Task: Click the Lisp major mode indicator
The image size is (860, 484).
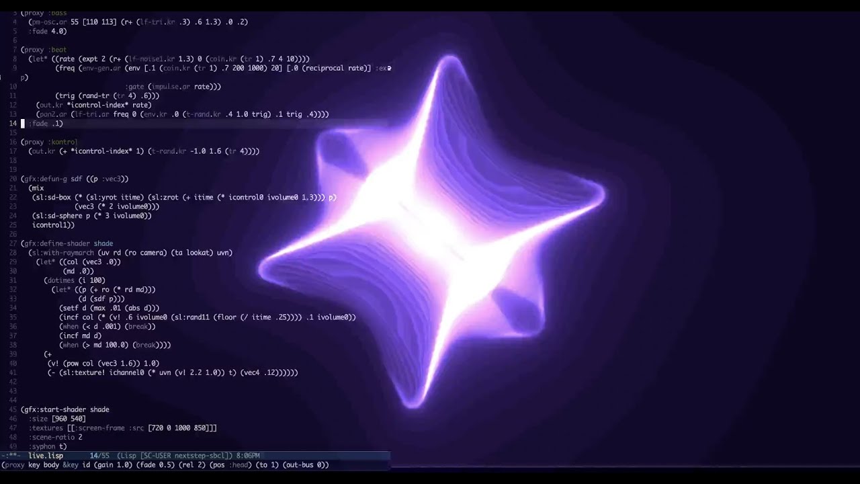Action: click(127, 456)
